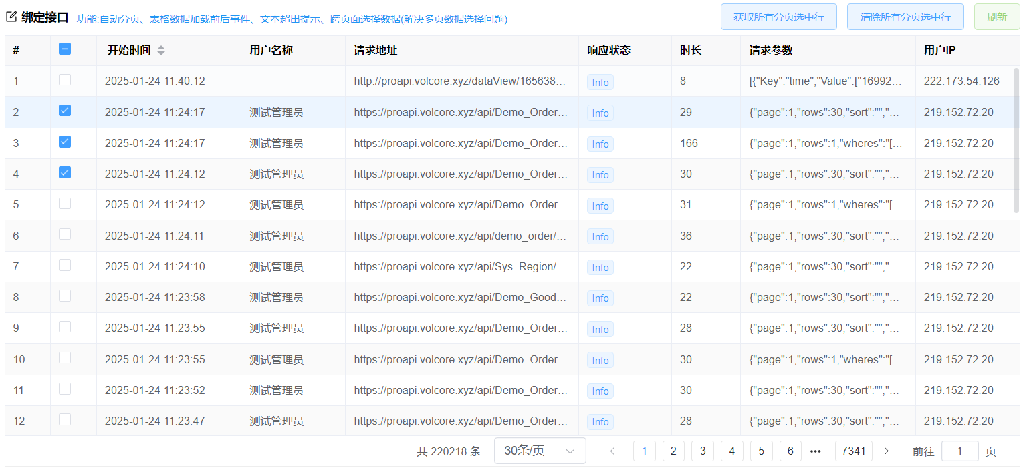Image resolution: width=1025 pixels, height=470 pixels.
Task: Click the Info tag in row 12
Action: (600, 421)
